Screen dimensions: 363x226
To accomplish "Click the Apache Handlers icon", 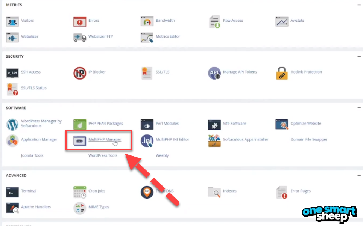I will tap(12, 208).
